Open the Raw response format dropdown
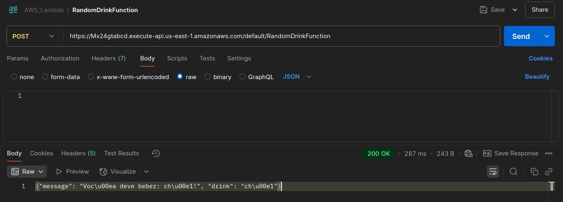This screenshot has width=563, height=202. click(27, 172)
